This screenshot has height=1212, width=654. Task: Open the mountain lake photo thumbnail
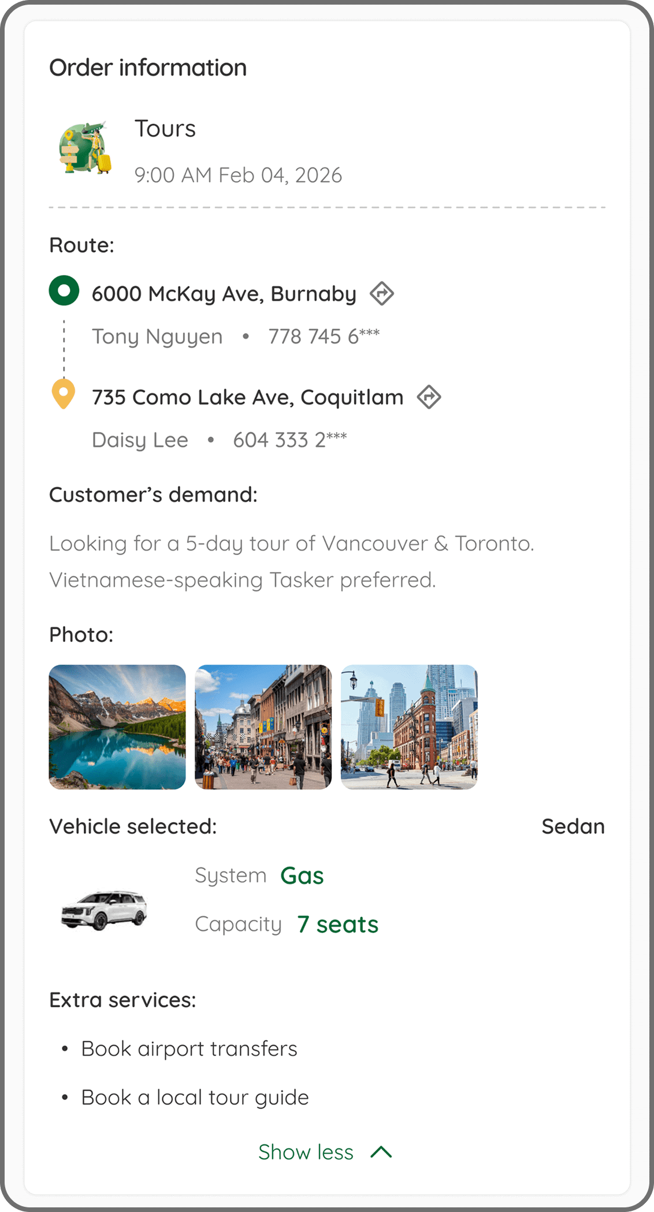click(x=117, y=727)
